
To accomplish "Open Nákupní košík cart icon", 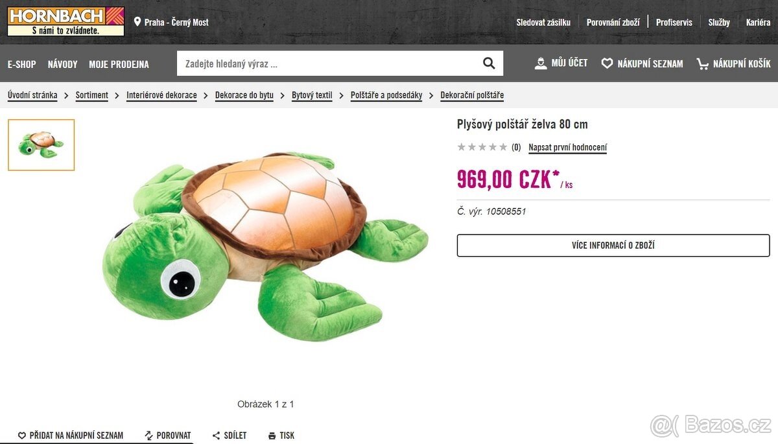I will [x=703, y=64].
